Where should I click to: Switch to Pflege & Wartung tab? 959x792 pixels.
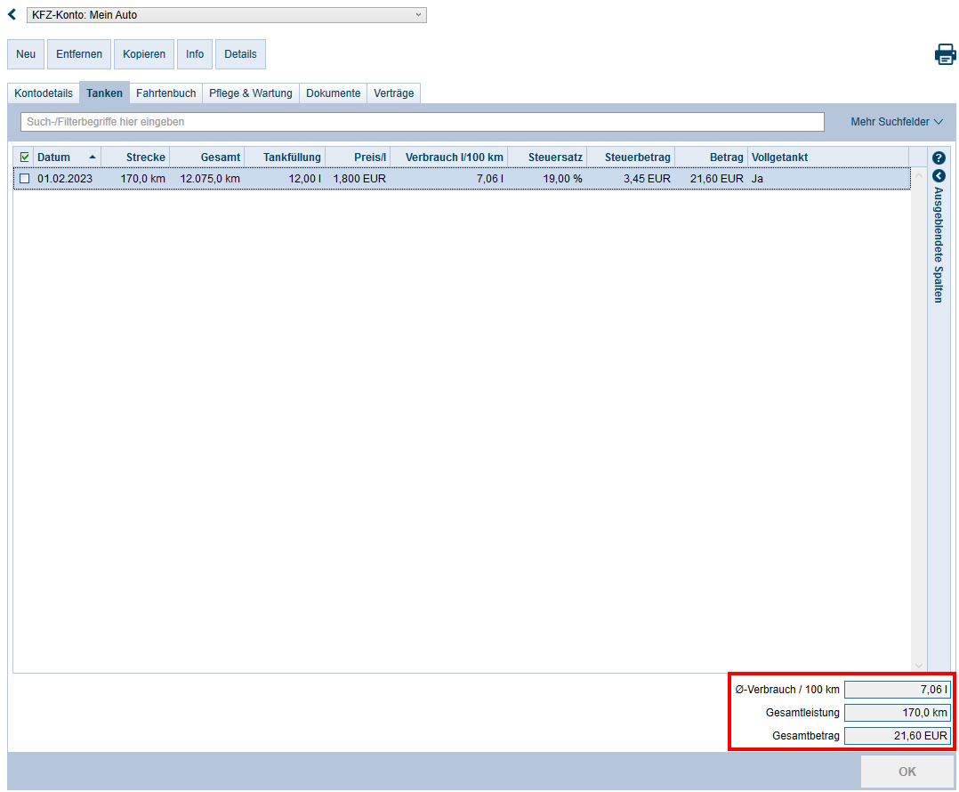pos(251,93)
